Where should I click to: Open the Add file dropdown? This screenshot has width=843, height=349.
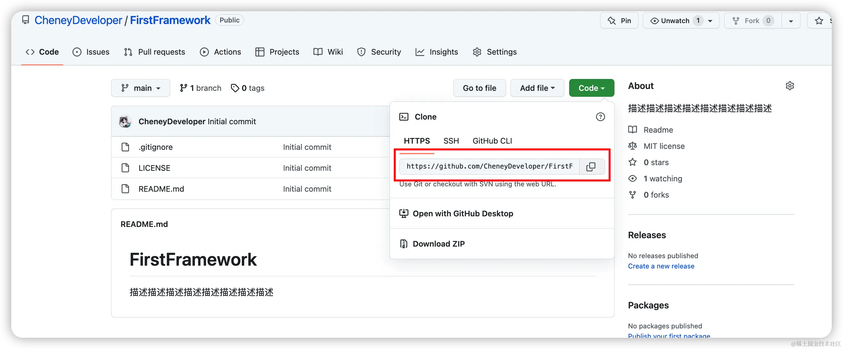(x=537, y=88)
